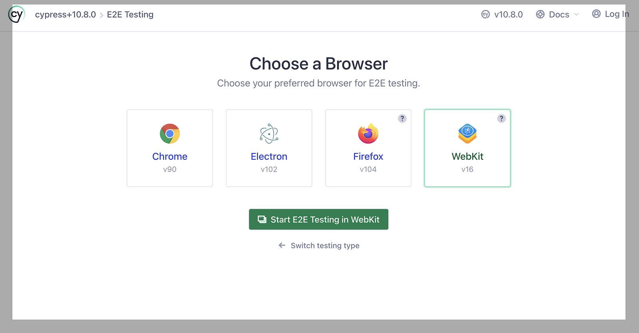
Task: Click Switch testing type link
Action: 325,246
